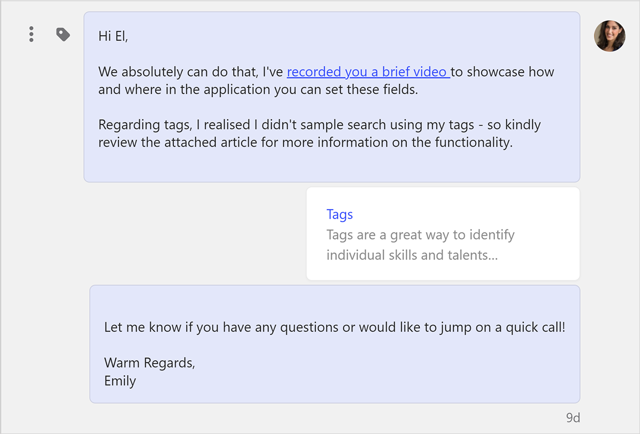The height and width of the screenshot is (434, 640).
Task: Click the "review the attached article" line
Action: [x=181, y=143]
